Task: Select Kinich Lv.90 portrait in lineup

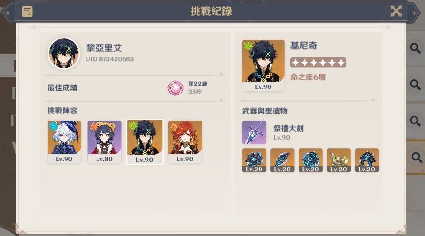Action: click(145, 142)
